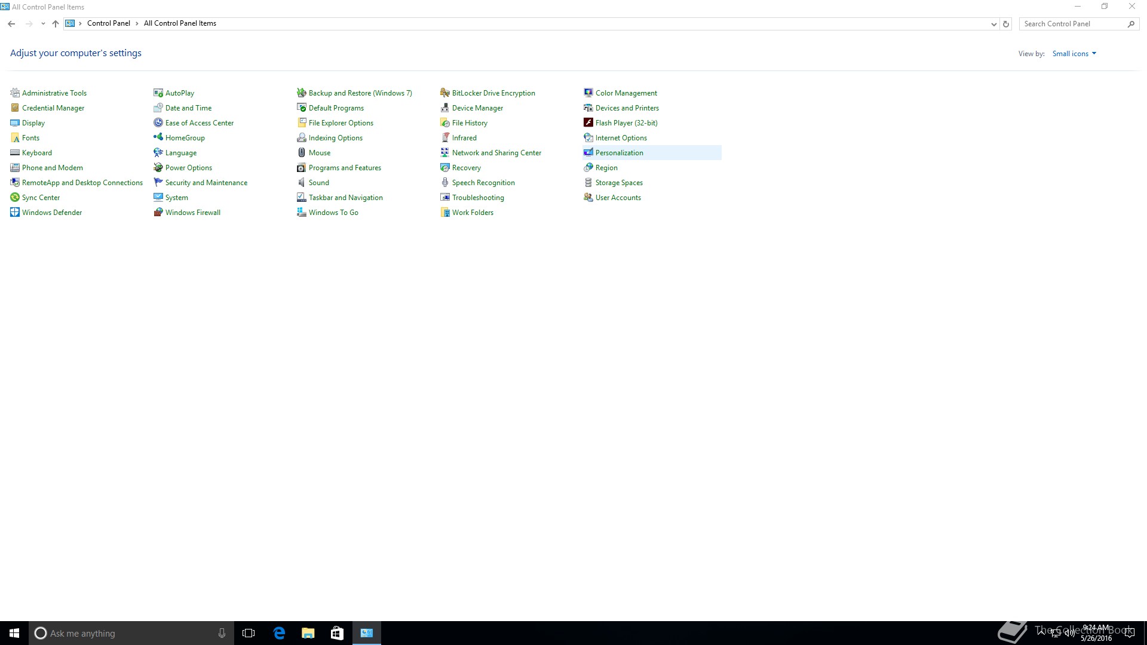This screenshot has height=645, width=1147.
Task: Open the Store from the taskbar
Action: tap(337, 633)
